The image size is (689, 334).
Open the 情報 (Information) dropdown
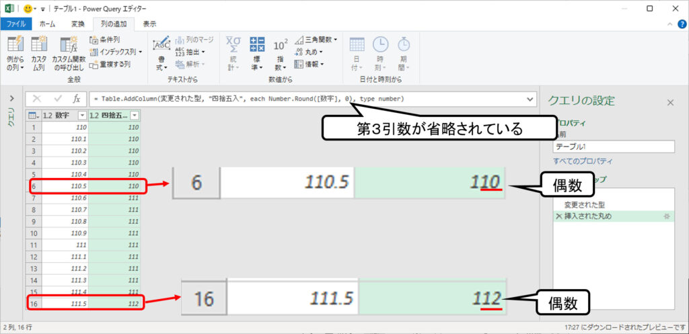tap(308, 64)
